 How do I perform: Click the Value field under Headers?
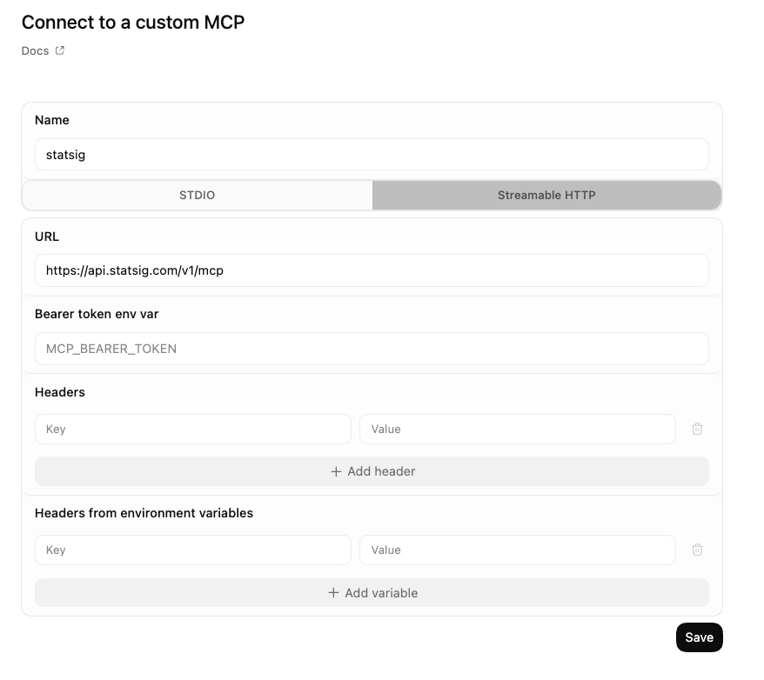[517, 429]
